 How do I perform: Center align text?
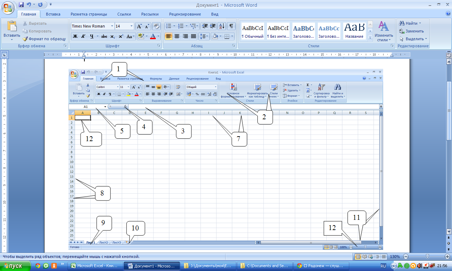tap(177, 36)
